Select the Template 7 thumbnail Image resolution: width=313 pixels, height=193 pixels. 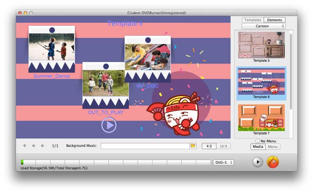(x=261, y=118)
